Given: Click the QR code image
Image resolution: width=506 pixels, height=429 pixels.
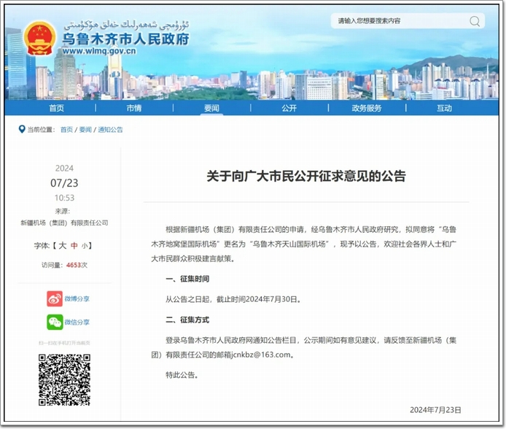Looking at the screenshot, I should pyautogui.click(x=64, y=379).
